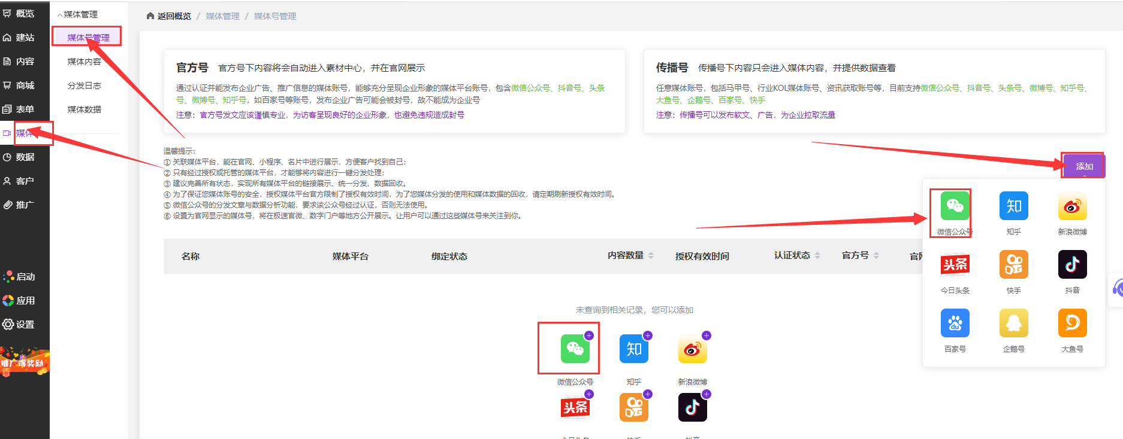This screenshot has height=439, width=1123.
Task: Pick 大鱼号 icon in the add panel
Action: pos(1072,323)
